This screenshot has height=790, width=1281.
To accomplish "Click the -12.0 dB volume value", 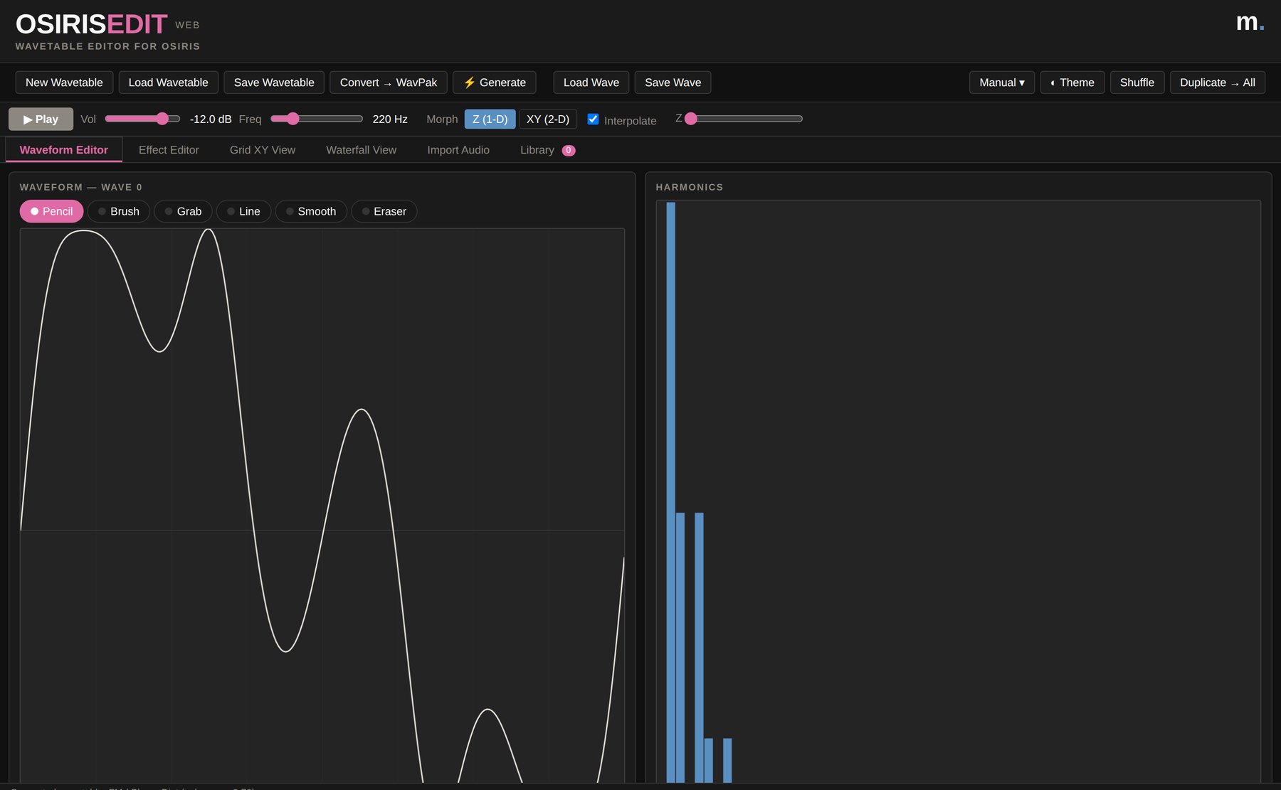I will tap(211, 119).
